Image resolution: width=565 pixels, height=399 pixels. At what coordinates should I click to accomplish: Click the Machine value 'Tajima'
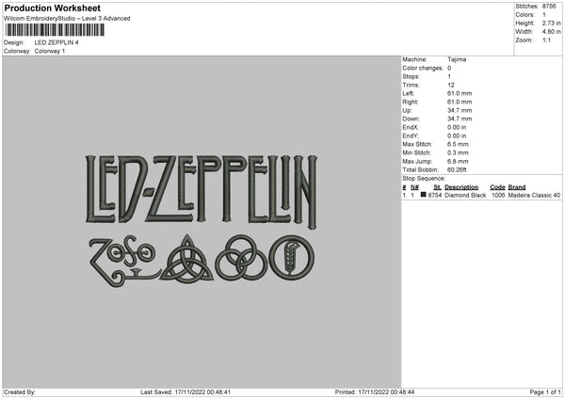457,59
